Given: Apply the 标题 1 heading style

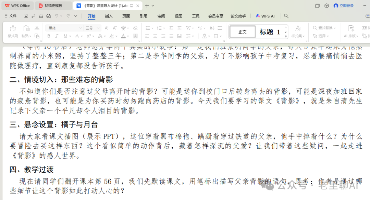Looking at the screenshot, I should click(x=270, y=32).
